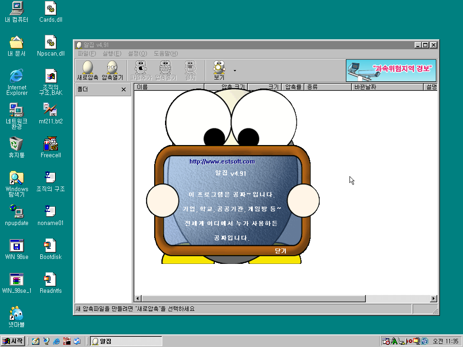Viewport: 463px width, 347px height.
Task: Select the mf211.bt2 file icon
Action: click(x=51, y=114)
